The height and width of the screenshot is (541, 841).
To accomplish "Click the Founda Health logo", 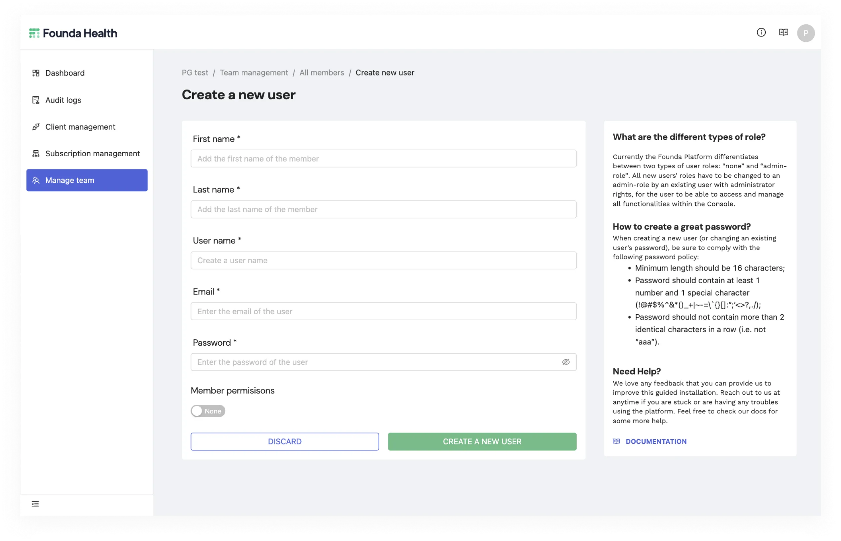I will click(x=73, y=33).
